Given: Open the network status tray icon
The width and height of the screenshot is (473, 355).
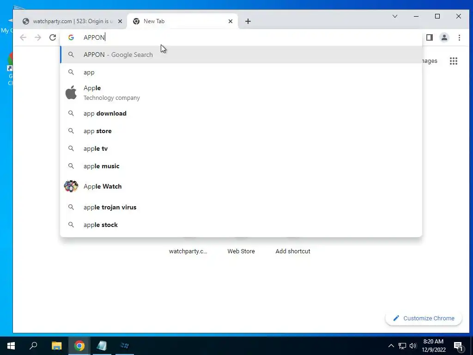Looking at the screenshot, I should (x=402, y=346).
